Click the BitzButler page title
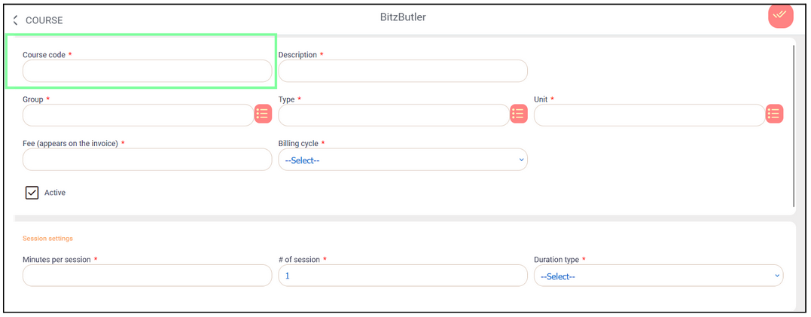 pyautogui.click(x=403, y=17)
